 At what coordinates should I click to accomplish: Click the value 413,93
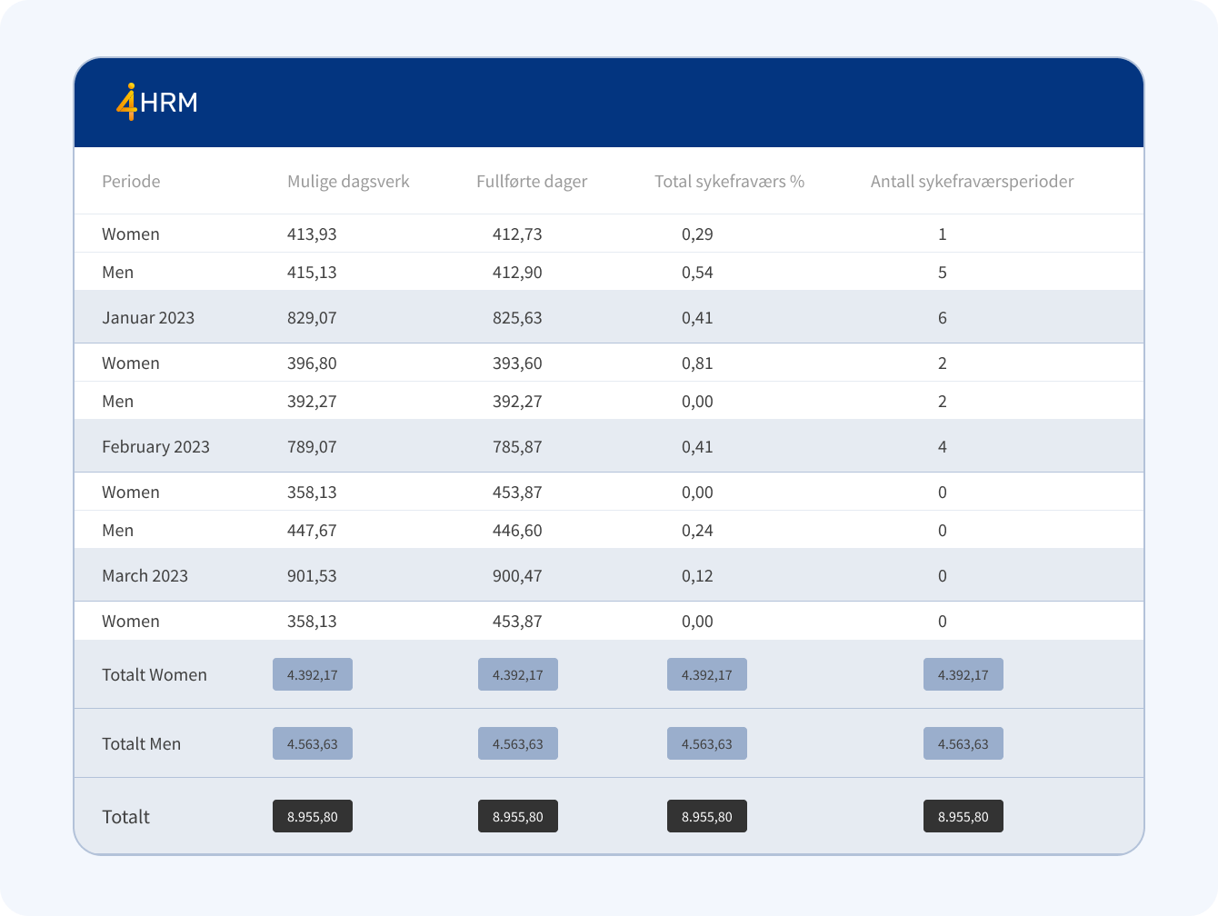click(312, 234)
